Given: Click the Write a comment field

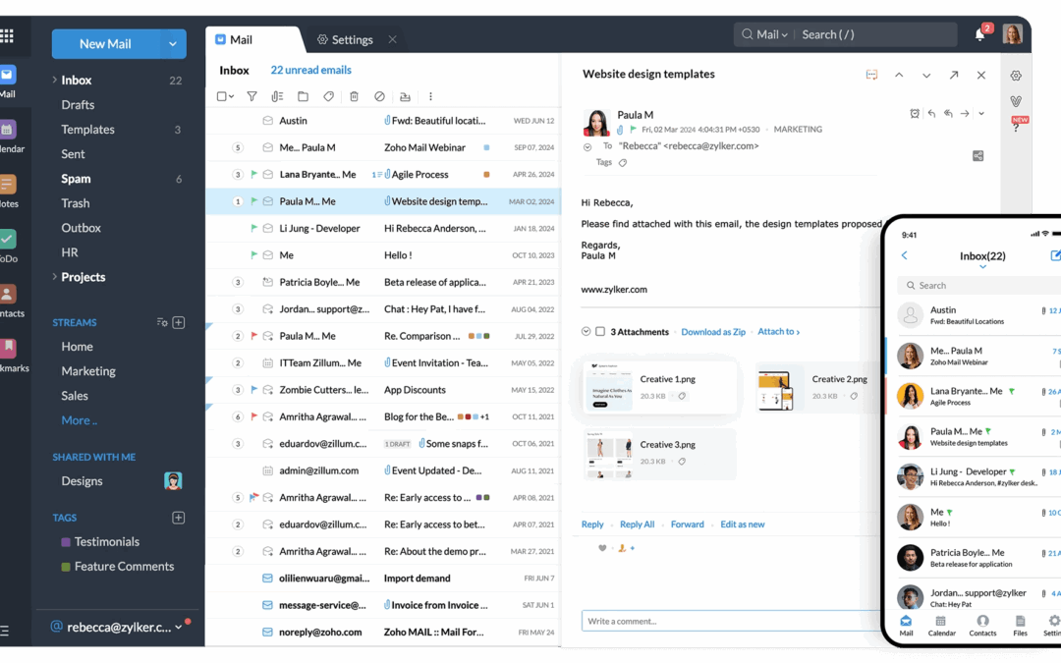Looking at the screenshot, I should click(x=732, y=621).
